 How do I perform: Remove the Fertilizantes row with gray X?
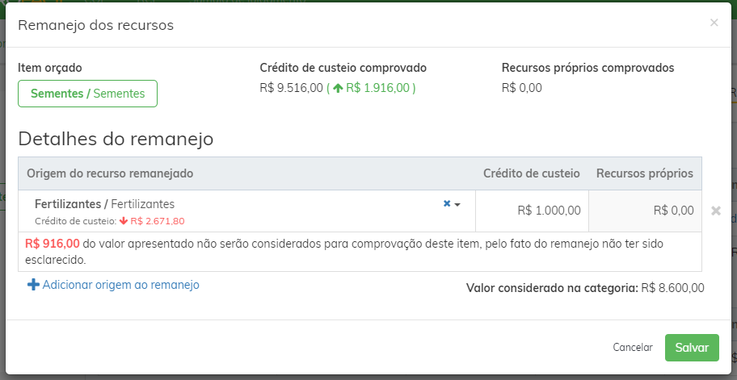click(716, 211)
